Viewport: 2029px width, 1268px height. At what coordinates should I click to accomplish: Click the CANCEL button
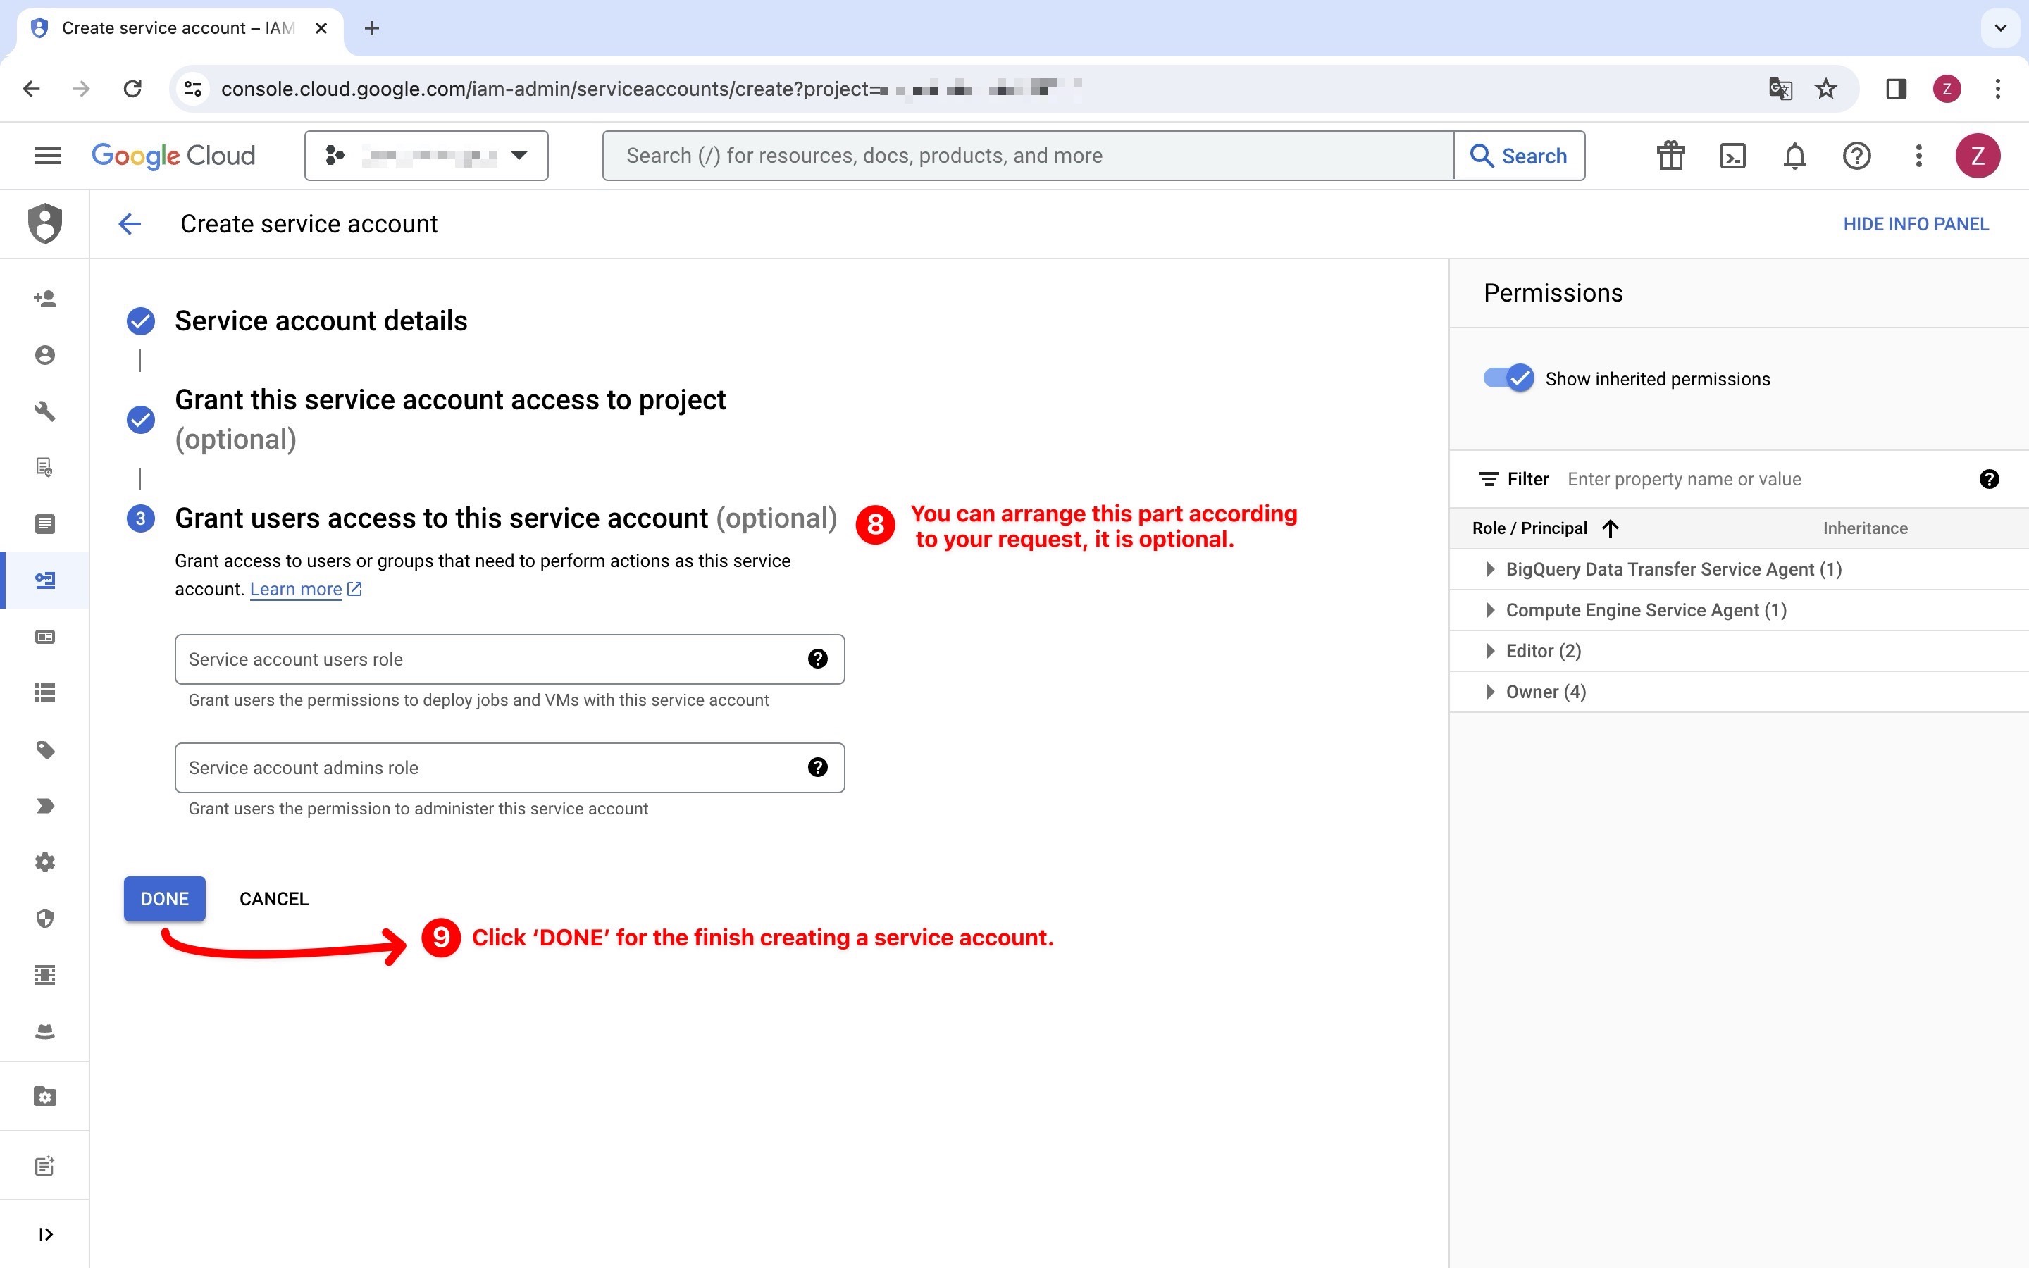click(273, 899)
